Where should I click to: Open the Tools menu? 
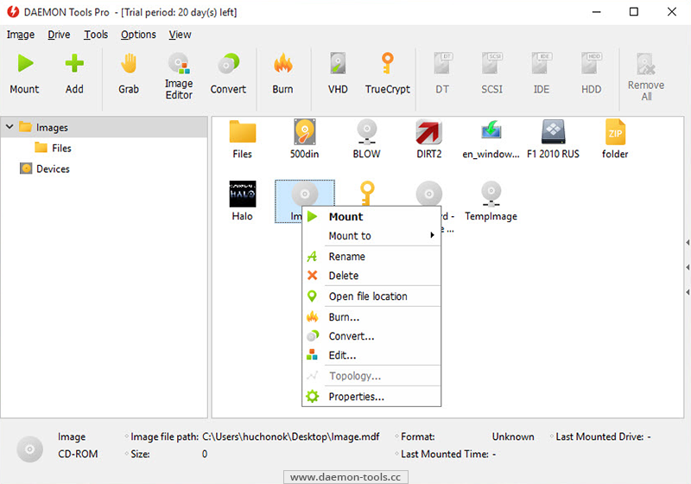[96, 35]
